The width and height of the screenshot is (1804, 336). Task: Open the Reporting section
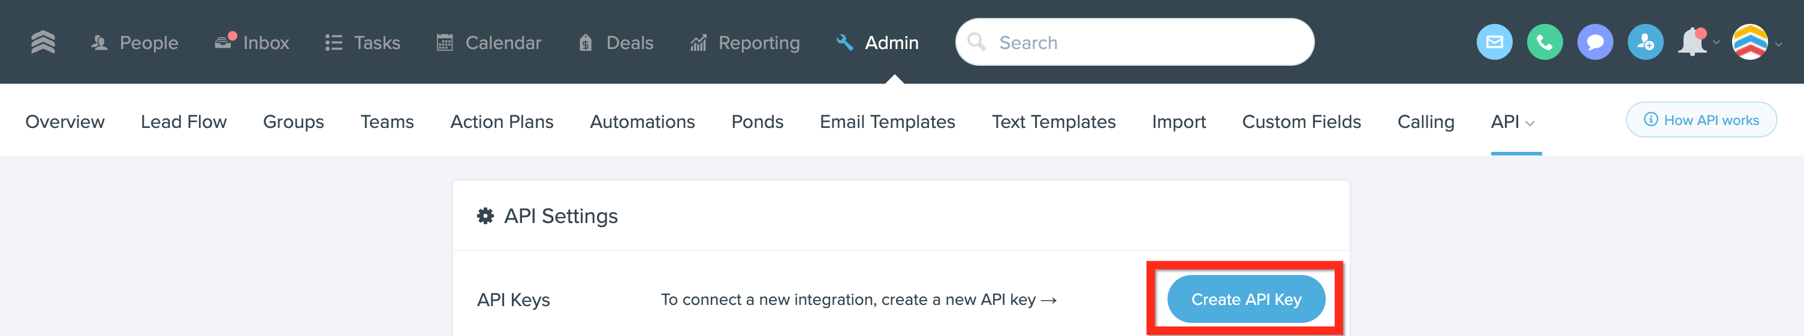coord(744,42)
